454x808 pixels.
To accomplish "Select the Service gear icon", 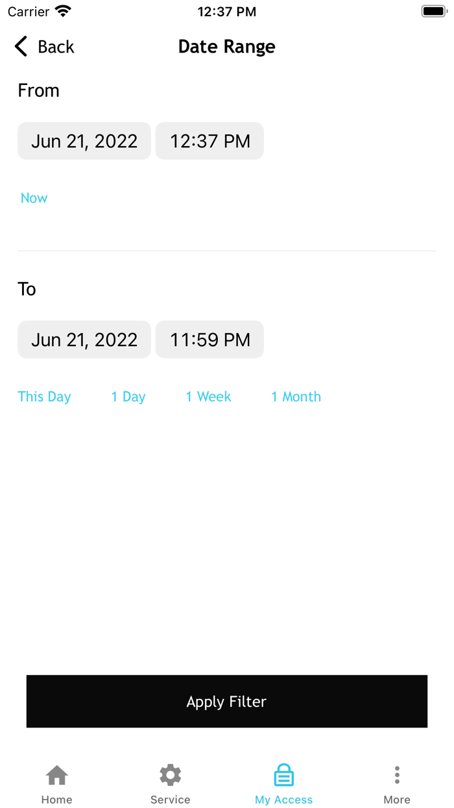I will pyautogui.click(x=170, y=774).
